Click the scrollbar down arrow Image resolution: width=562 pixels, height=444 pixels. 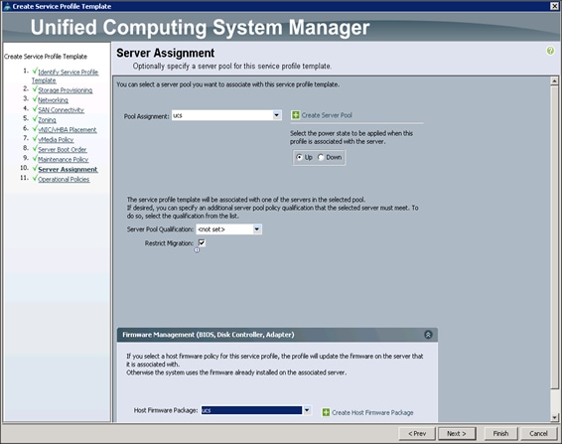pos(554,417)
